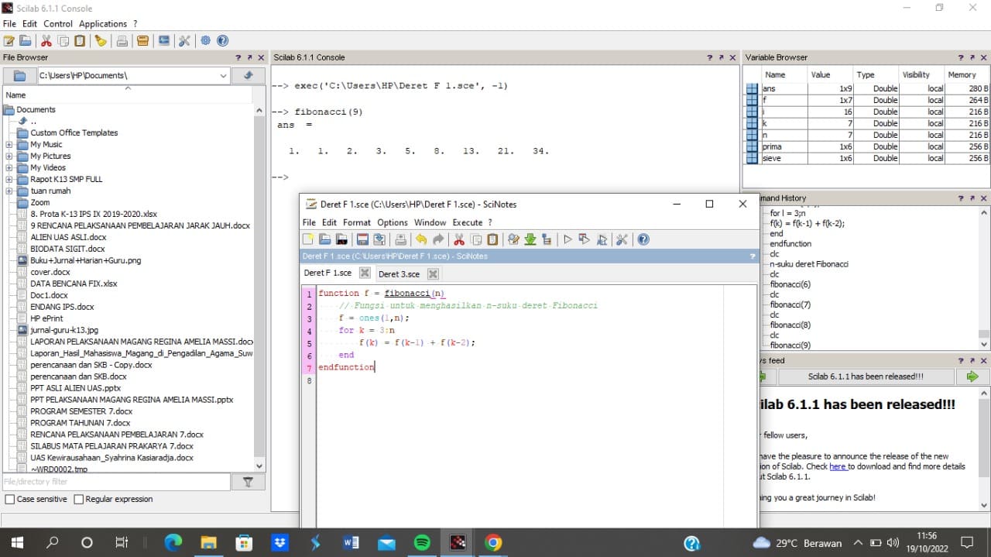The image size is (991, 557).
Task: Open Applications menu in console
Action: pyautogui.click(x=103, y=24)
